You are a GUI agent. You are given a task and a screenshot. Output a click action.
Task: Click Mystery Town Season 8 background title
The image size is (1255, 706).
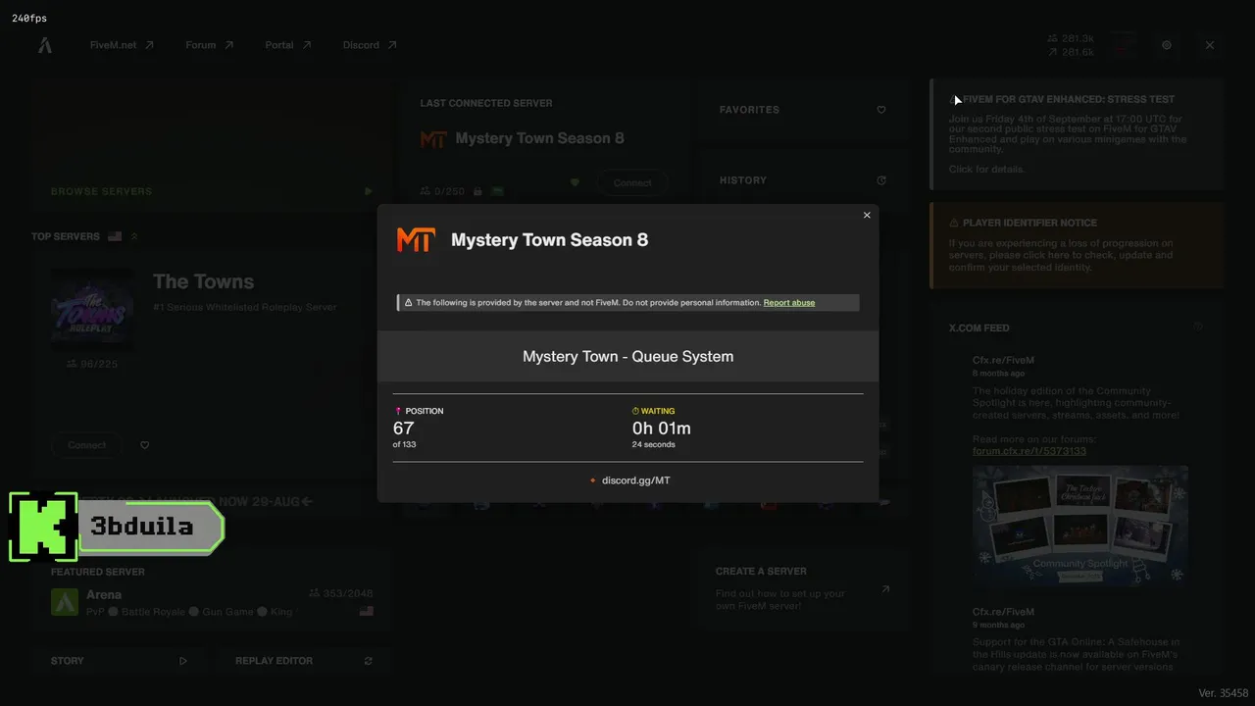539,138
